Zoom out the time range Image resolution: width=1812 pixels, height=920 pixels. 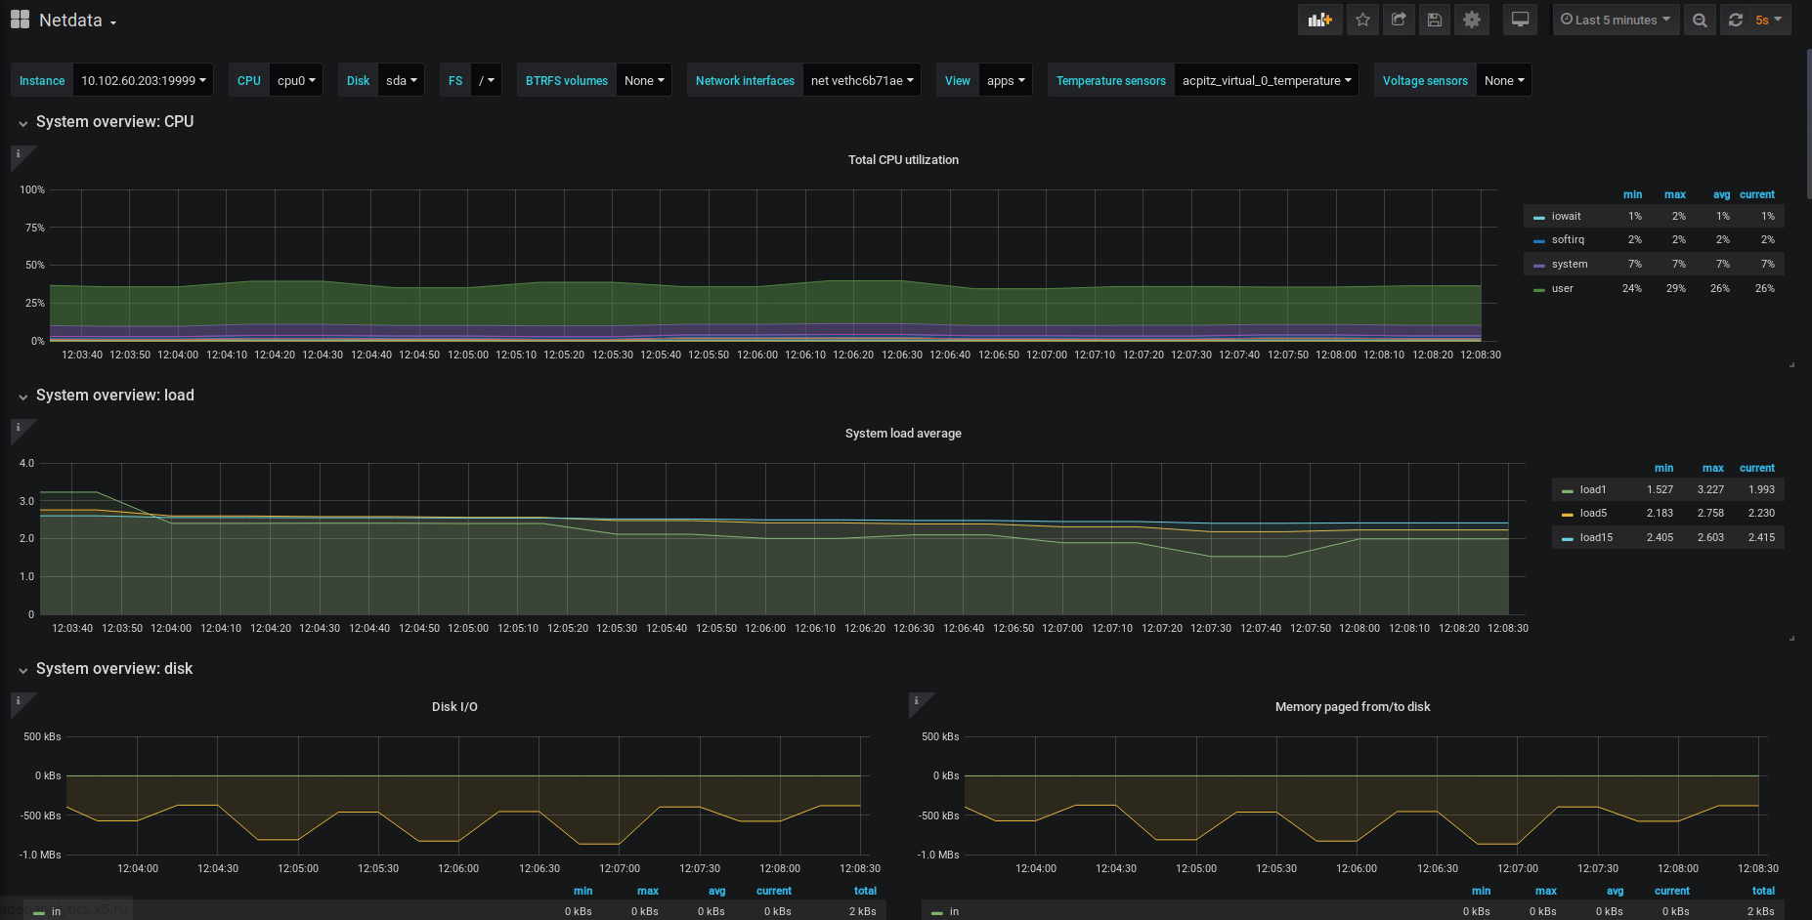tap(1700, 20)
